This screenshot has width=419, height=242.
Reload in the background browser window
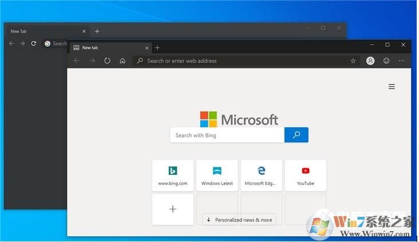point(33,44)
